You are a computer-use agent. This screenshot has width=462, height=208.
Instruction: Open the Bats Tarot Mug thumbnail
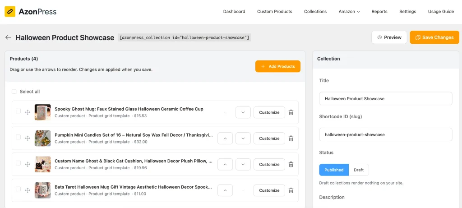coord(42,190)
